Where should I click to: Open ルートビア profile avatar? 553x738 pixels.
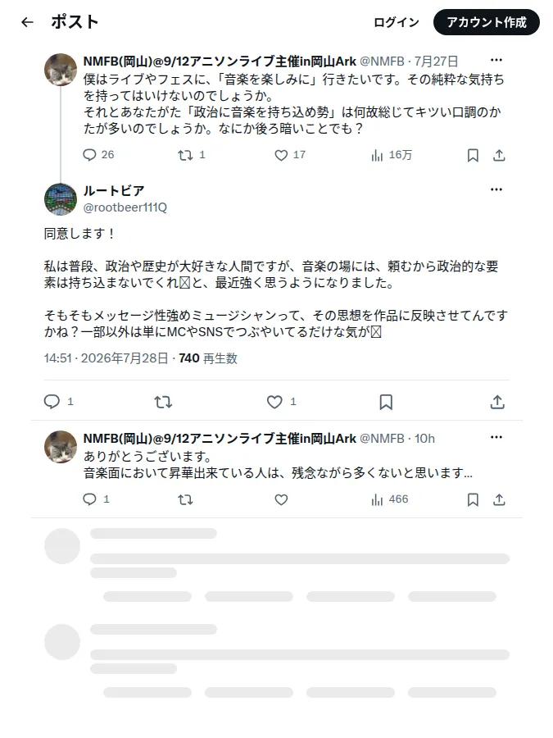(x=61, y=199)
